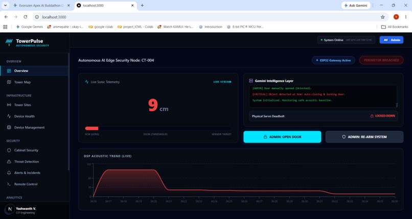
Task: Open the Chrome profile avatar icon
Action: pyautogui.click(x=396, y=17)
